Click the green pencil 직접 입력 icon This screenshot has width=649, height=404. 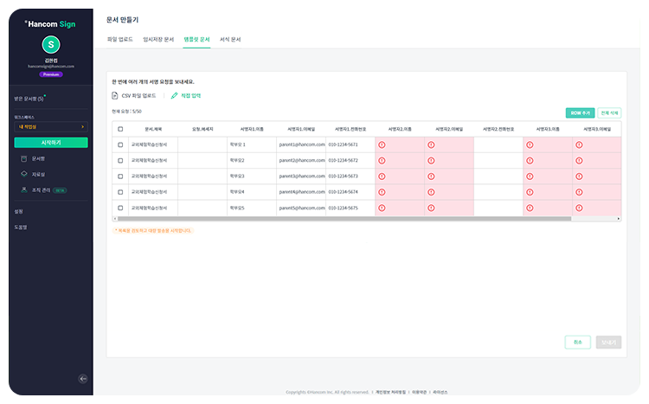pyautogui.click(x=174, y=96)
